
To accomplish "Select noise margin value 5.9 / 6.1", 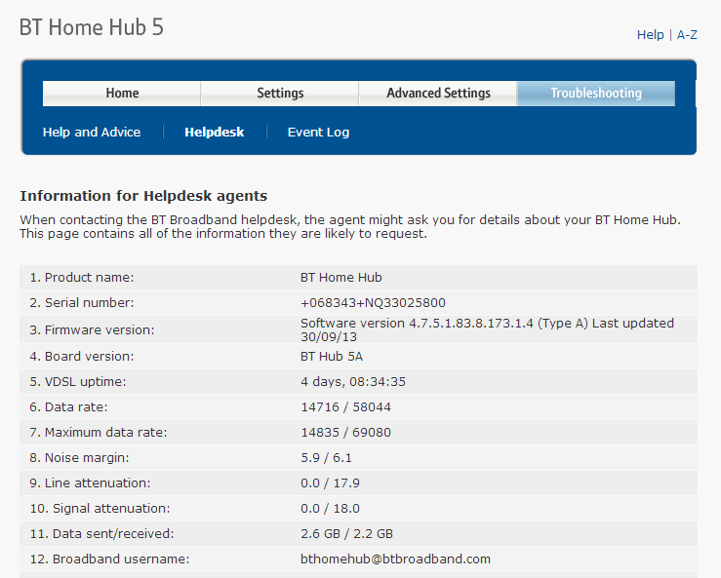I will (326, 457).
